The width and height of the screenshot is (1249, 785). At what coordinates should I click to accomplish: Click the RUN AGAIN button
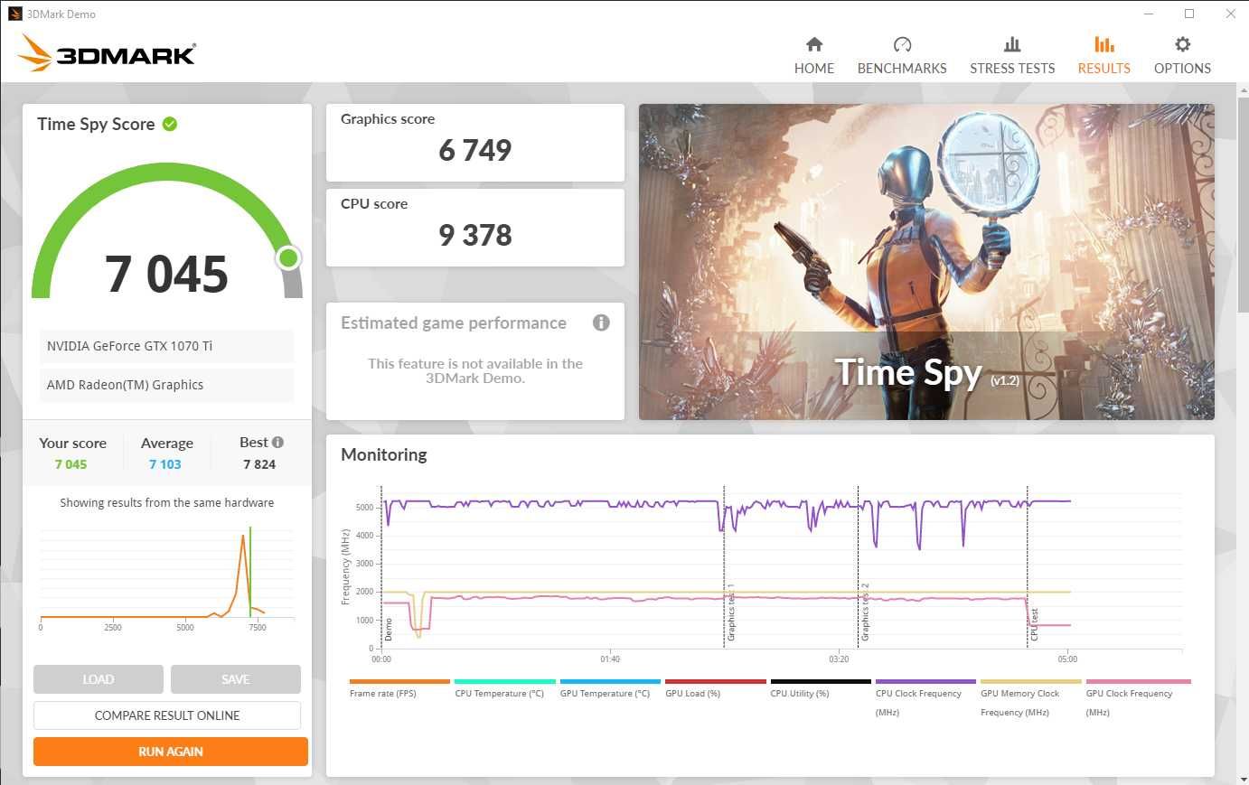point(171,752)
